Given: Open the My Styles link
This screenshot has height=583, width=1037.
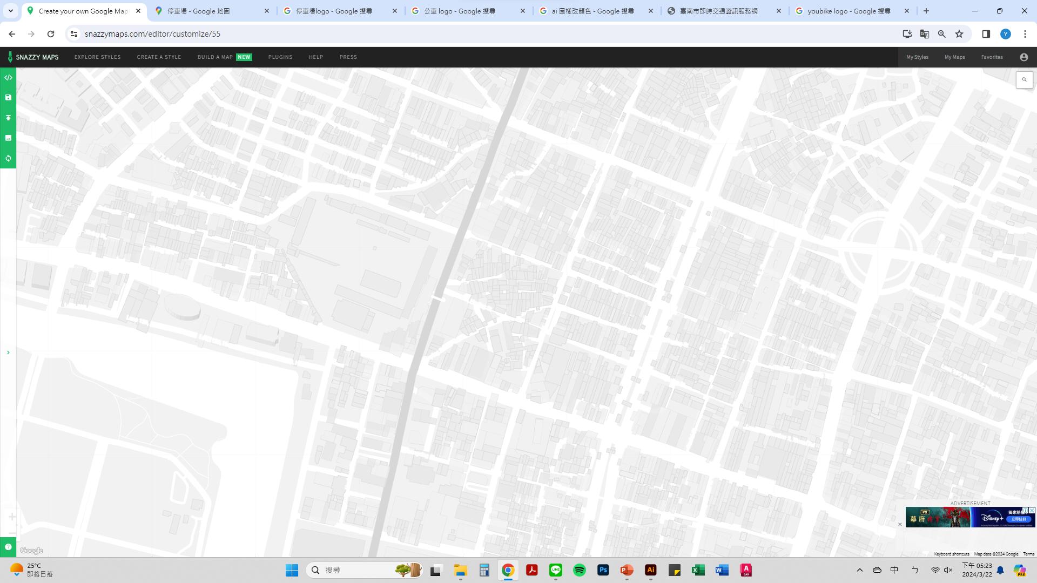Looking at the screenshot, I should point(917,57).
